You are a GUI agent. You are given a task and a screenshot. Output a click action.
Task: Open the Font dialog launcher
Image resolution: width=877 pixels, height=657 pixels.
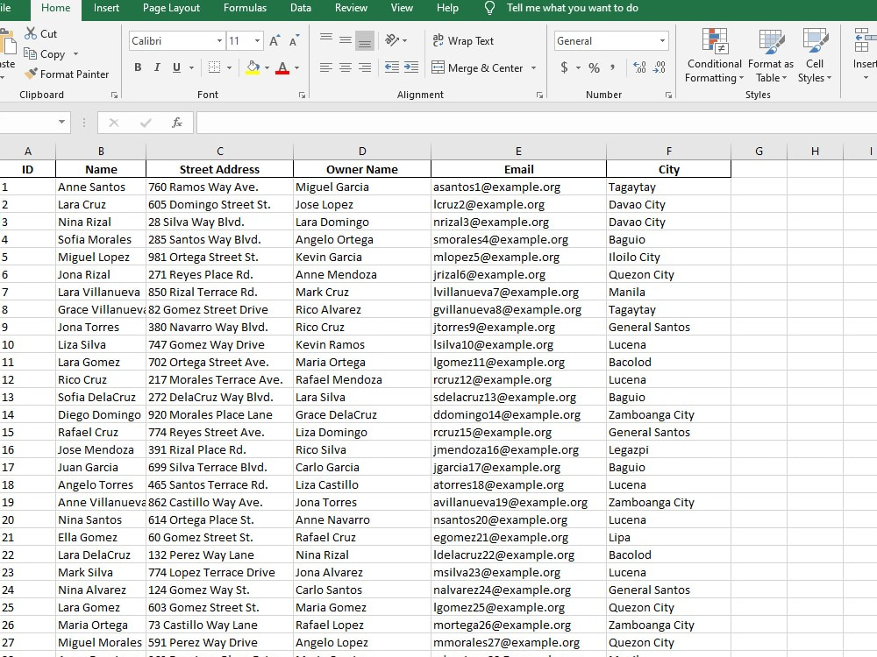[x=302, y=95]
